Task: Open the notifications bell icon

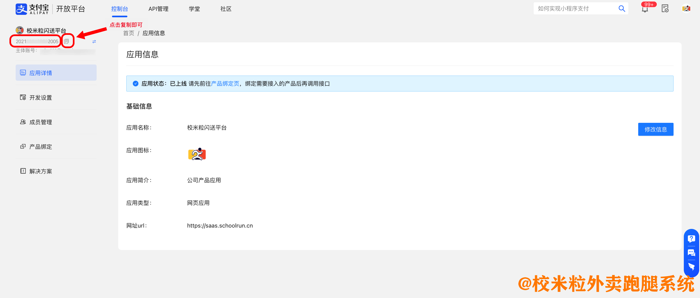Action: (645, 9)
